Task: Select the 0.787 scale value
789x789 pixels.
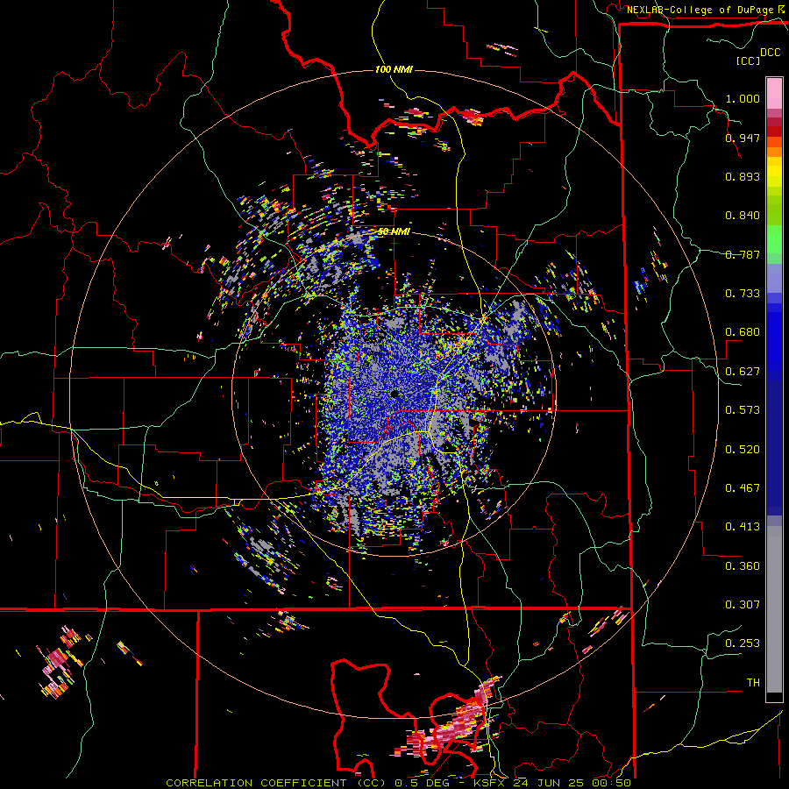Action: point(743,254)
